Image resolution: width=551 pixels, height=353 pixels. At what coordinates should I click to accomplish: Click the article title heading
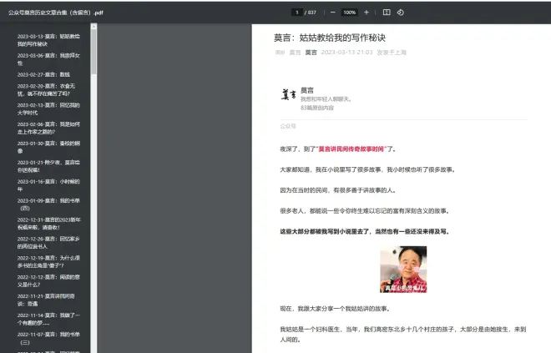pyautogui.click(x=330, y=38)
